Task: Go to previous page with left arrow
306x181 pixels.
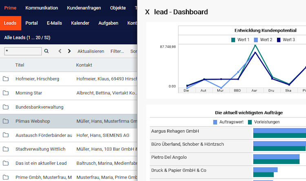Action: click(x=60, y=51)
